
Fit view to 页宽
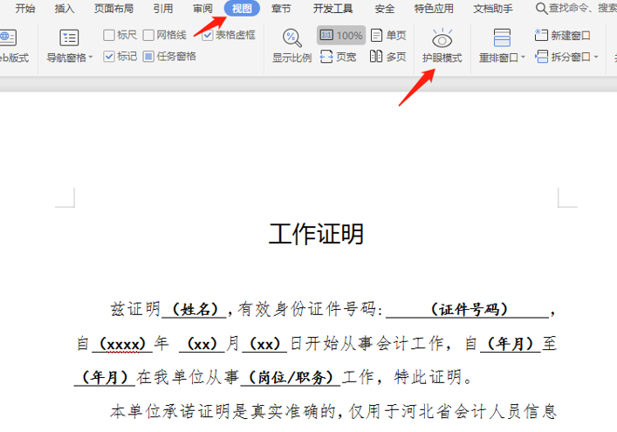338,57
